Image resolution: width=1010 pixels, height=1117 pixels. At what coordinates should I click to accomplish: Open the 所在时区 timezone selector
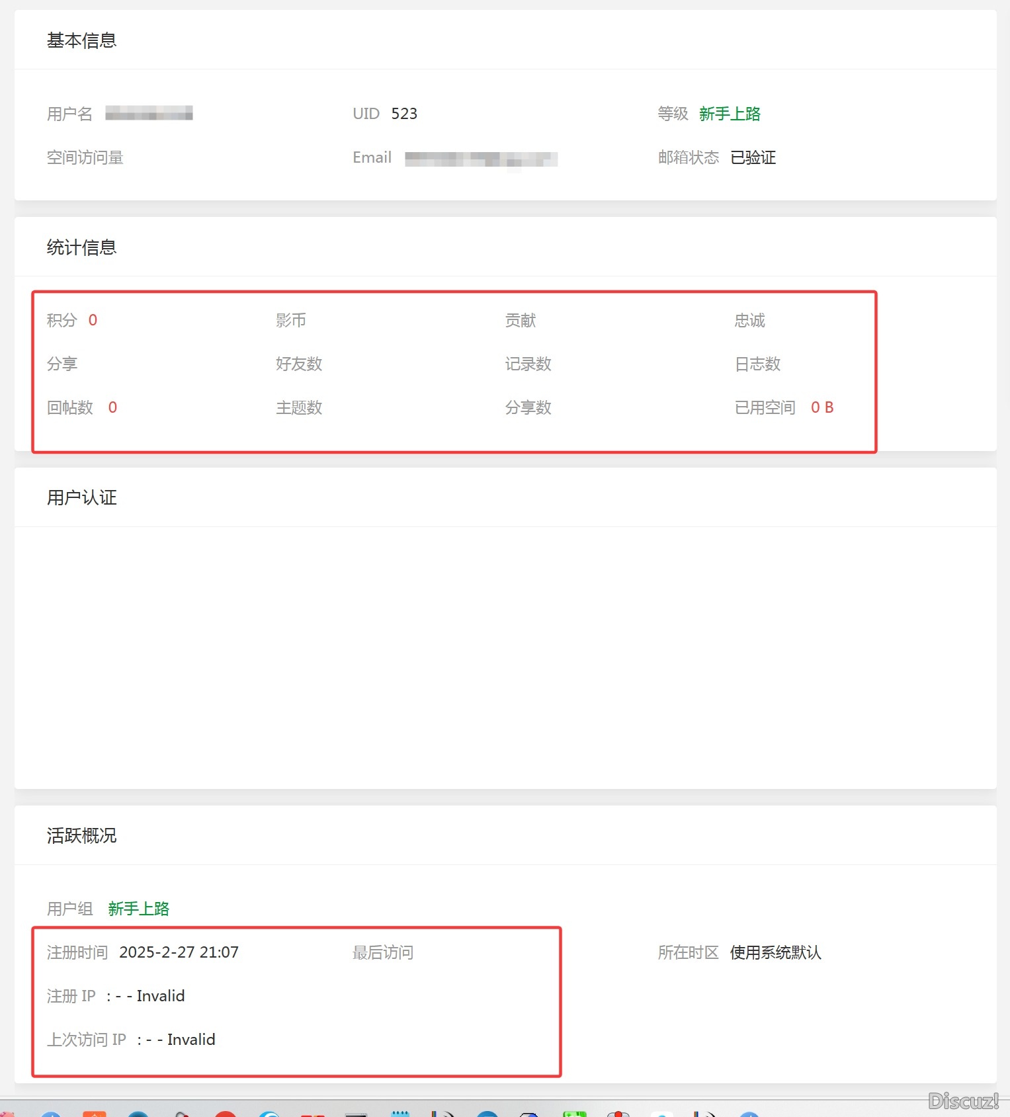775,952
